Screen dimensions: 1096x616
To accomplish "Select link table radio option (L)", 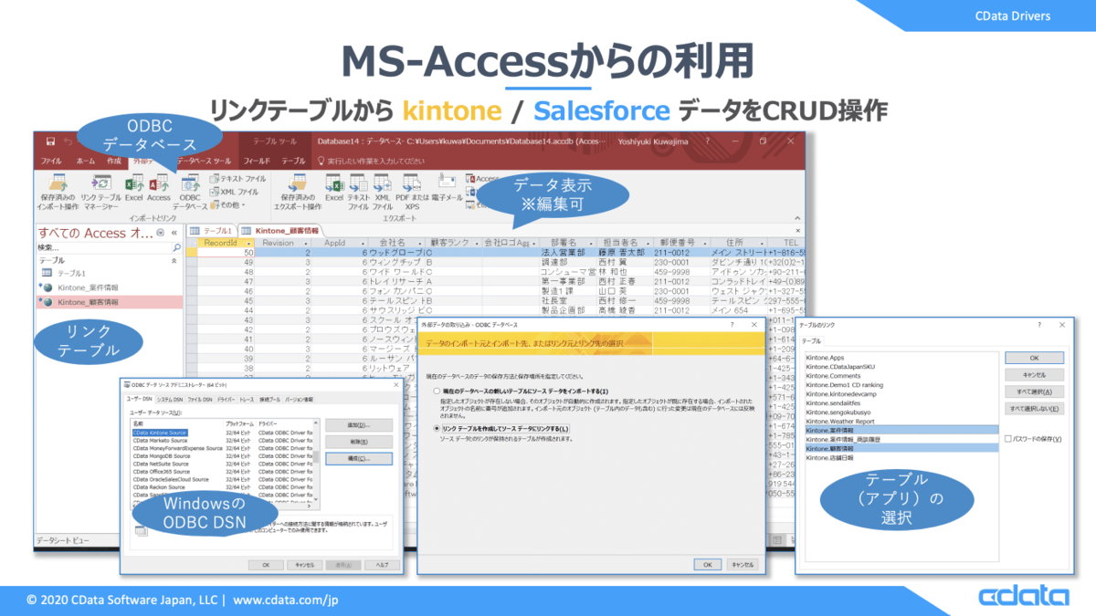I will point(437,428).
